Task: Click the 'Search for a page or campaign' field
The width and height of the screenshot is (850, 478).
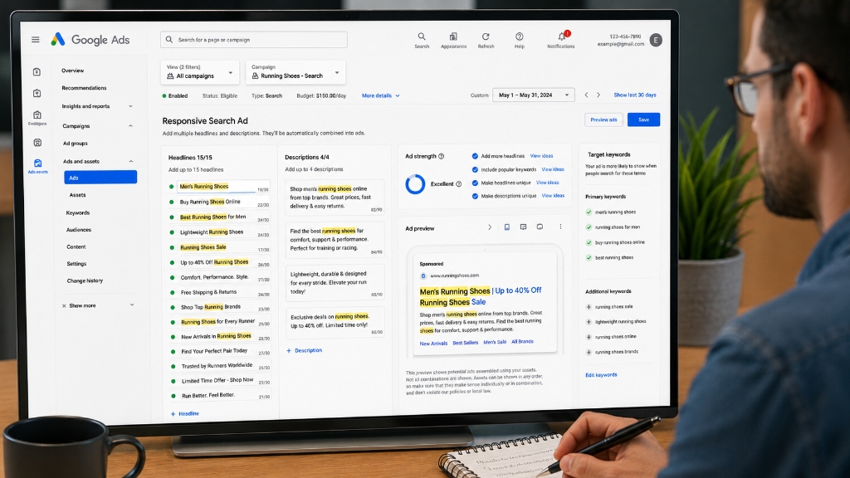Action: pos(254,40)
